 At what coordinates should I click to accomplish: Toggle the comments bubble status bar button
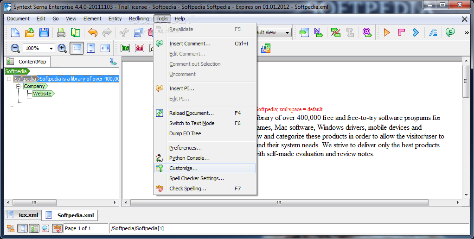point(45,228)
